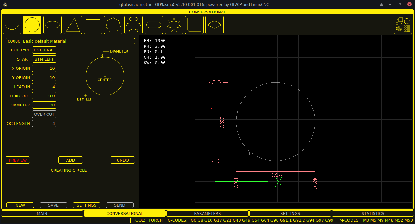The height and width of the screenshot is (224, 415).
Task: Select the Polygon shape tool
Action: pyautogui.click(x=113, y=24)
